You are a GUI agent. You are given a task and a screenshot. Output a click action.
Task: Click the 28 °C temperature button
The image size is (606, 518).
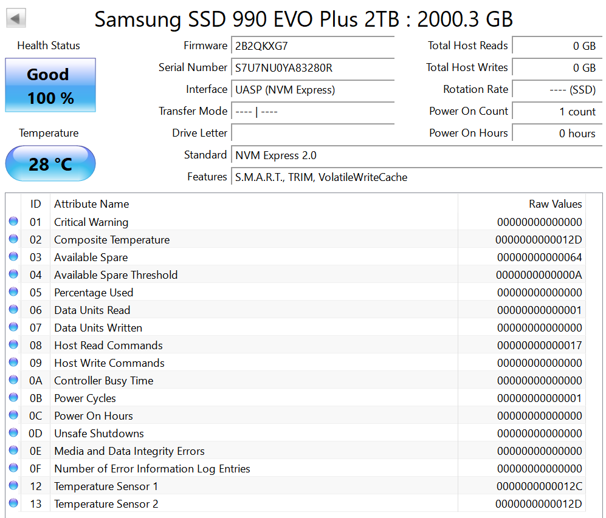[x=50, y=163]
